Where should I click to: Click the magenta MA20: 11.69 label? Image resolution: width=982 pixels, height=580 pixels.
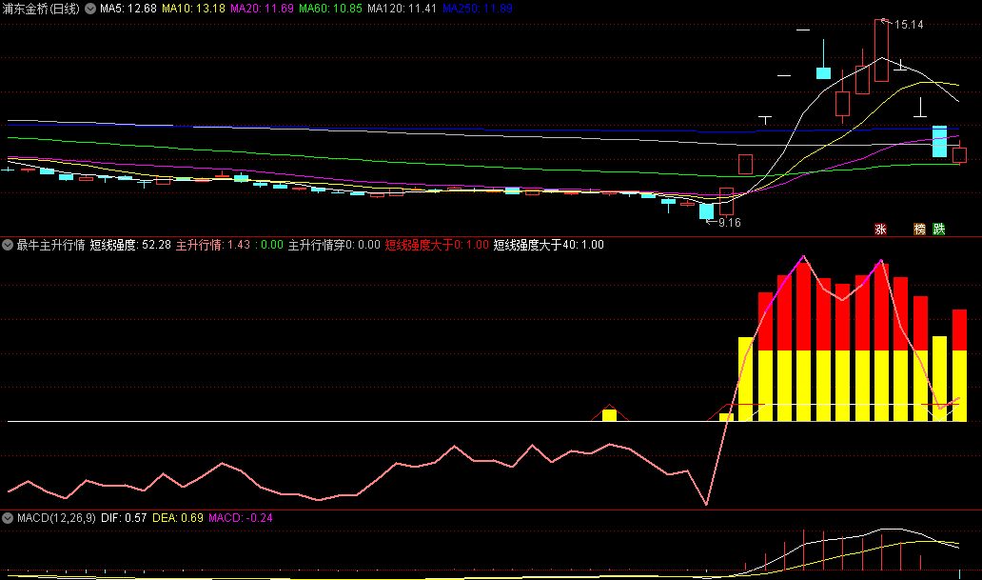262,9
